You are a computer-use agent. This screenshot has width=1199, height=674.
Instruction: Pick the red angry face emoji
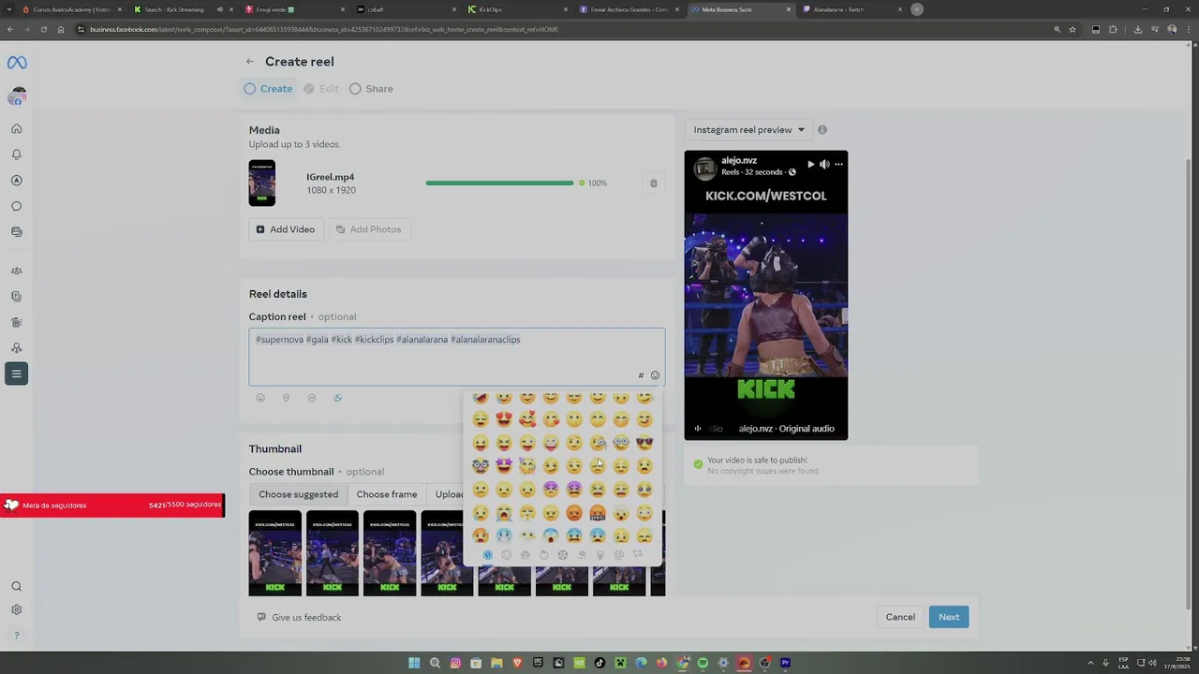point(574,513)
